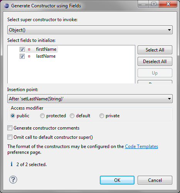Image resolution: width=180 pixels, height=193 pixels.
Task: Close the Generate Constructor dialog
Action: (168, 4)
